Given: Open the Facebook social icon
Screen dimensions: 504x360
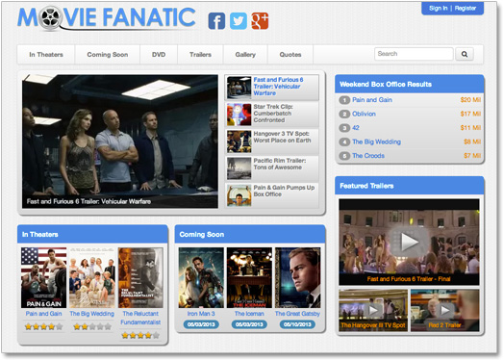Looking at the screenshot, I should (x=216, y=21).
